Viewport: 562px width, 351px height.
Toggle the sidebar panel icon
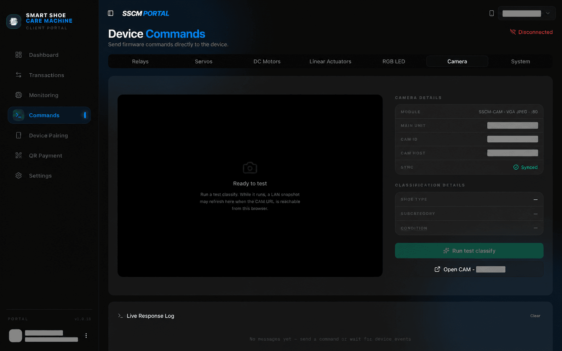click(110, 13)
